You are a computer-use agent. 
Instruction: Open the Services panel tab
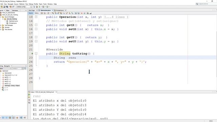tap(15, 11)
